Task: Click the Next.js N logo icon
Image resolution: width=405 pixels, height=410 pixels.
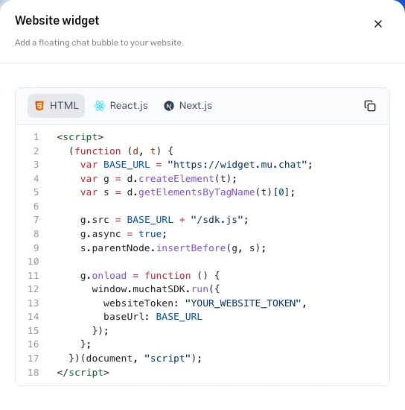Action: 169,106
